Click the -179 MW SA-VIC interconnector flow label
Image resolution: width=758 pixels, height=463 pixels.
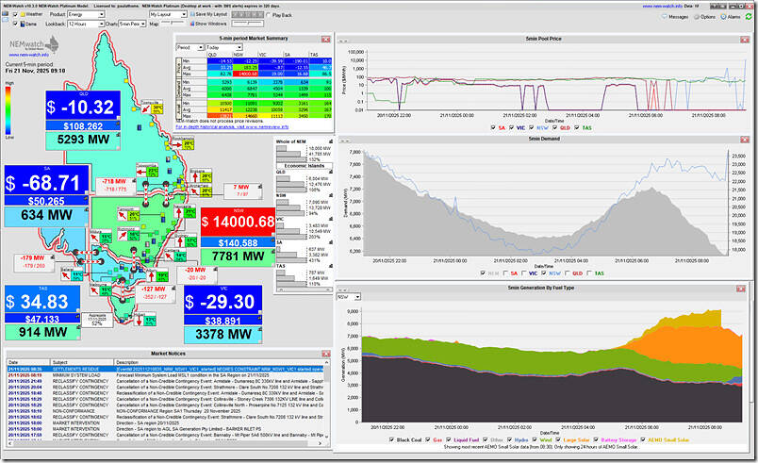pos(32,261)
